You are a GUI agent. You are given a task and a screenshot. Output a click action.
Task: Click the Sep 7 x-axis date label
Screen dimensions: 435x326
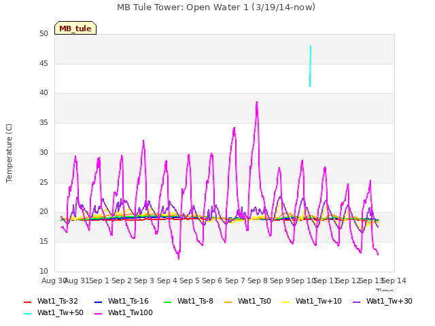(x=235, y=280)
